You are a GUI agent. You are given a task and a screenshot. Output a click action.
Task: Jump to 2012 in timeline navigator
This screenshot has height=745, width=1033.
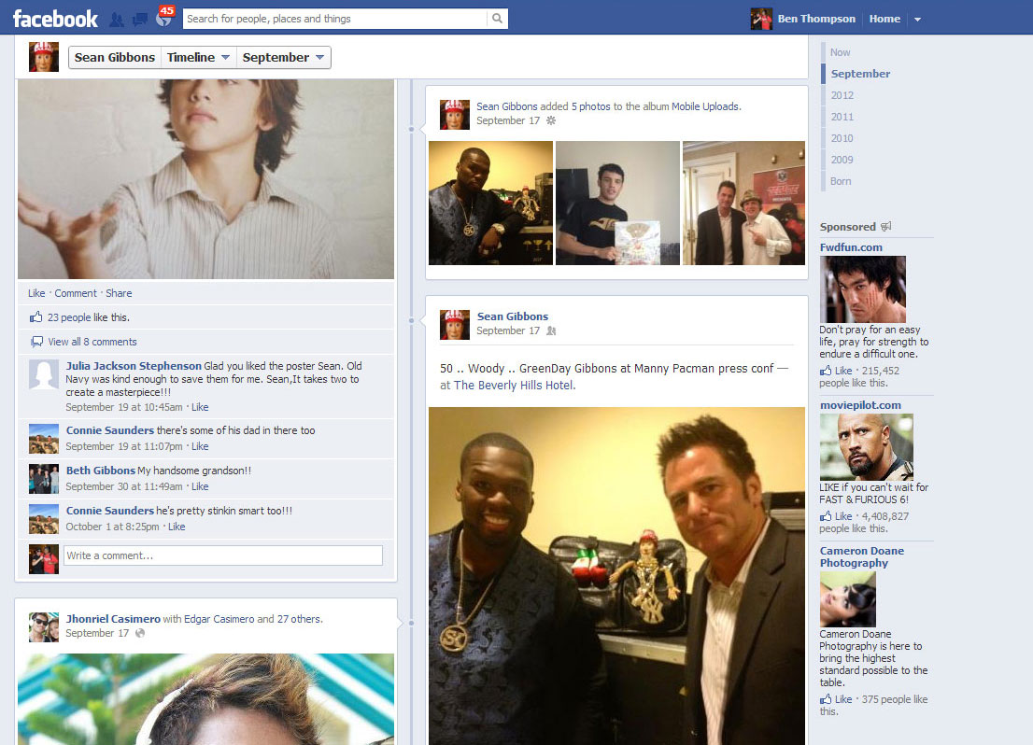coord(842,95)
